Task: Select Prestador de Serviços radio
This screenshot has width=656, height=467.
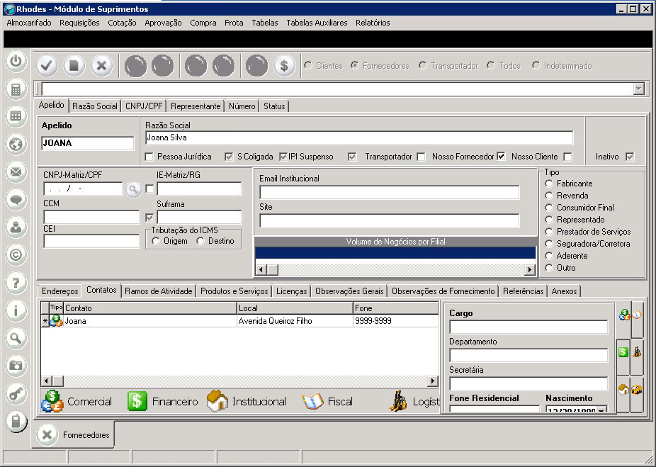Action: click(549, 232)
